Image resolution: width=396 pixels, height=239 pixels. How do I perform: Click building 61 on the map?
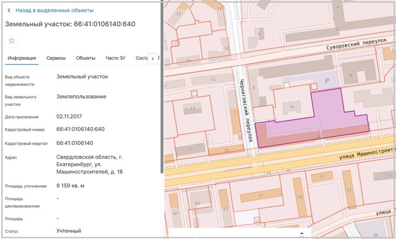(261, 195)
